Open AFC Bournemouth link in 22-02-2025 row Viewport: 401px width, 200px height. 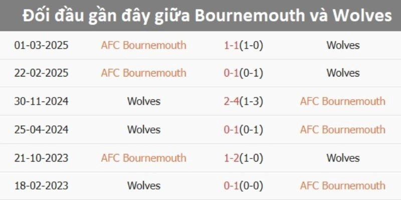[143, 73]
